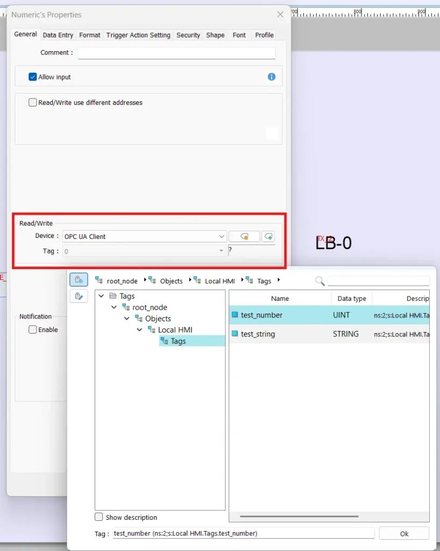This screenshot has width=440, height=551.
Task: Select the root_node breadcrumb link
Action: coord(123,280)
